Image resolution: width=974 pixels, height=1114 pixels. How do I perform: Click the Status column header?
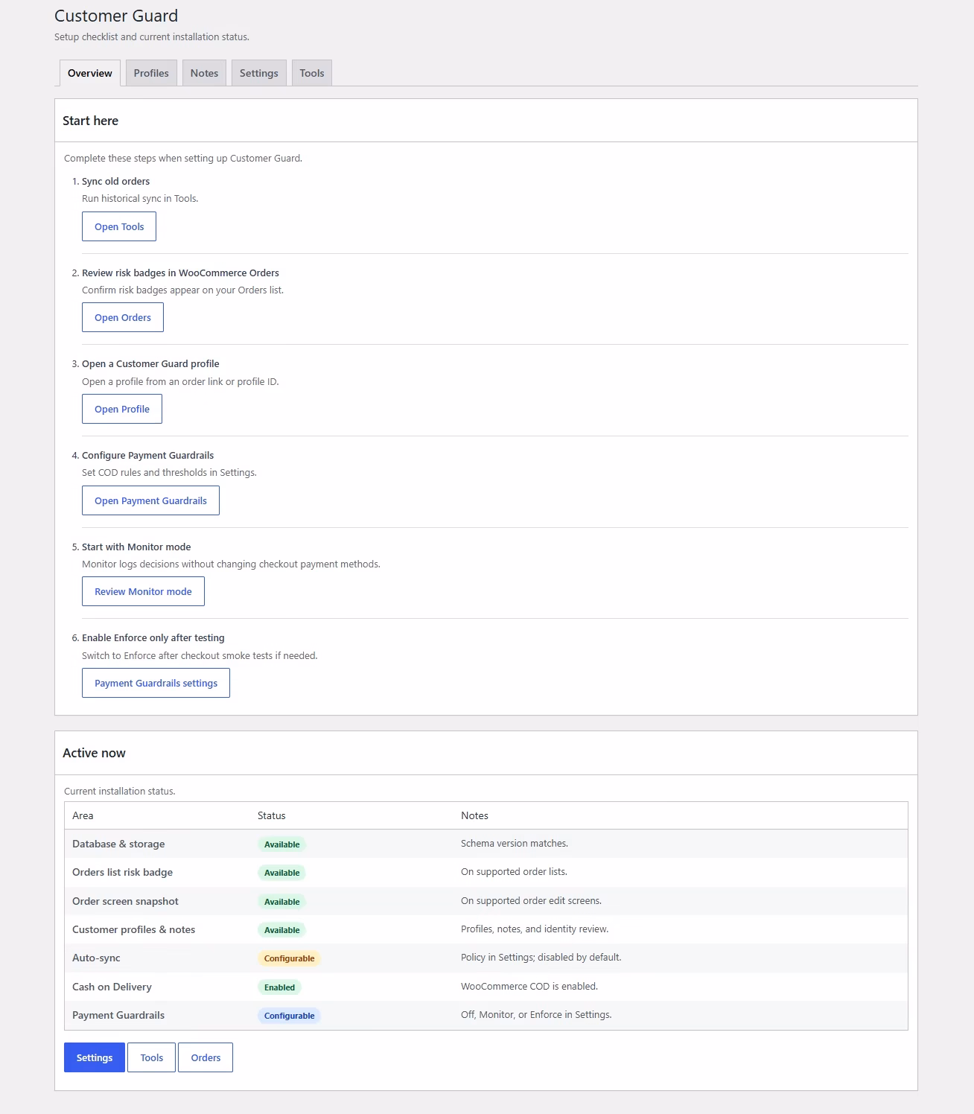pyautogui.click(x=271, y=815)
